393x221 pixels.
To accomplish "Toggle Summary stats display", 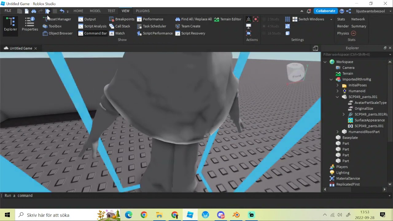I will click(359, 26).
